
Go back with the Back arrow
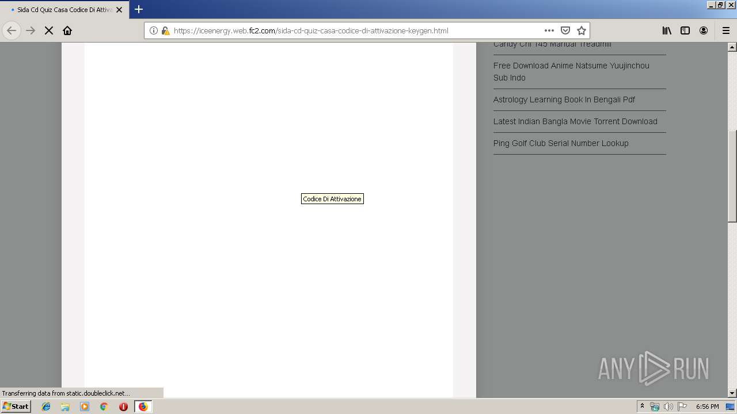[x=12, y=30]
